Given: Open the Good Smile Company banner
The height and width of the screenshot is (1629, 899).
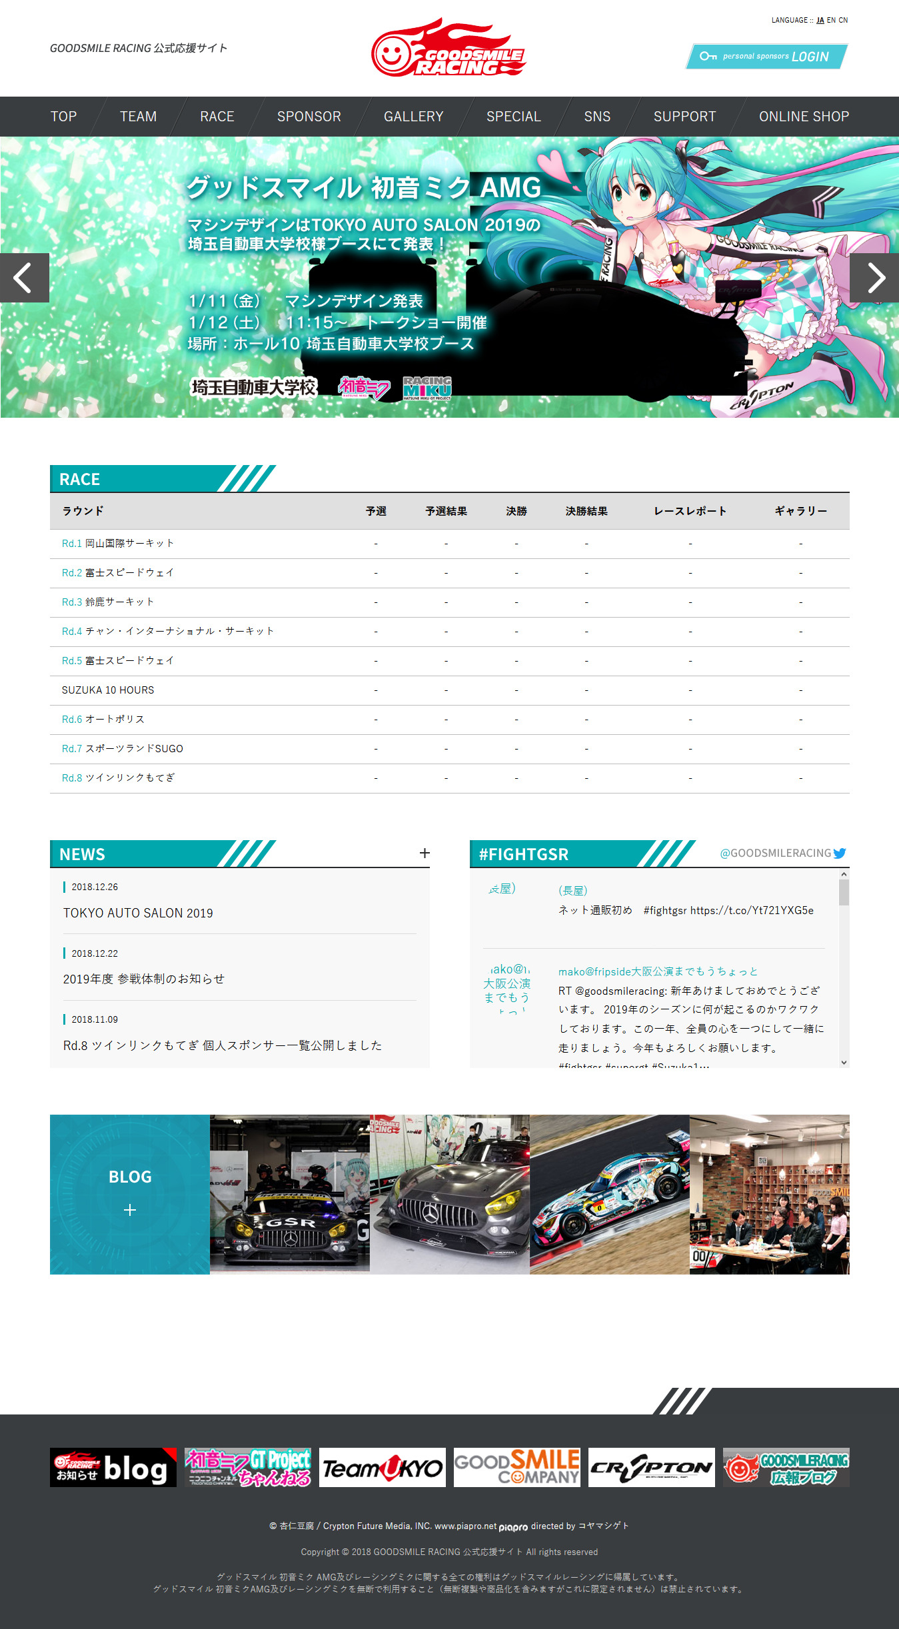Looking at the screenshot, I should tap(517, 1467).
